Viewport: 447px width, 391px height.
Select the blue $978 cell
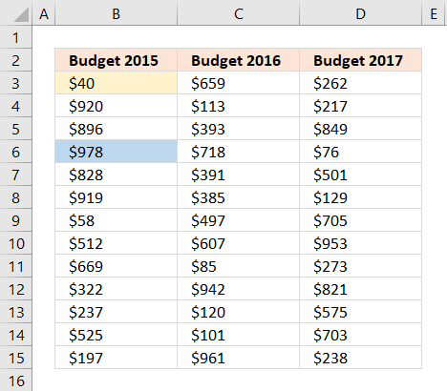pyautogui.click(x=116, y=152)
